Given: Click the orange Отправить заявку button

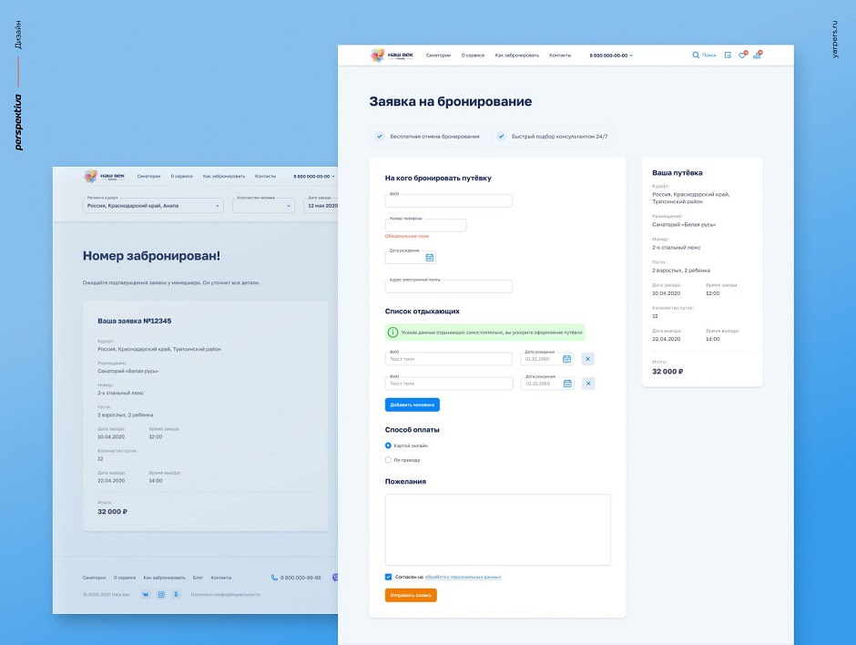Looking at the screenshot, I should (411, 595).
